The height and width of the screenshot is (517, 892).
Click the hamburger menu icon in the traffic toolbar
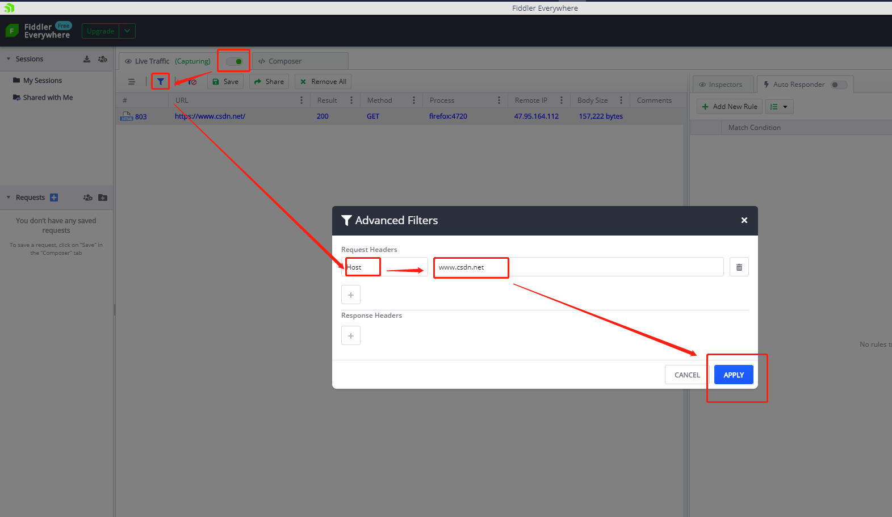pyautogui.click(x=132, y=82)
